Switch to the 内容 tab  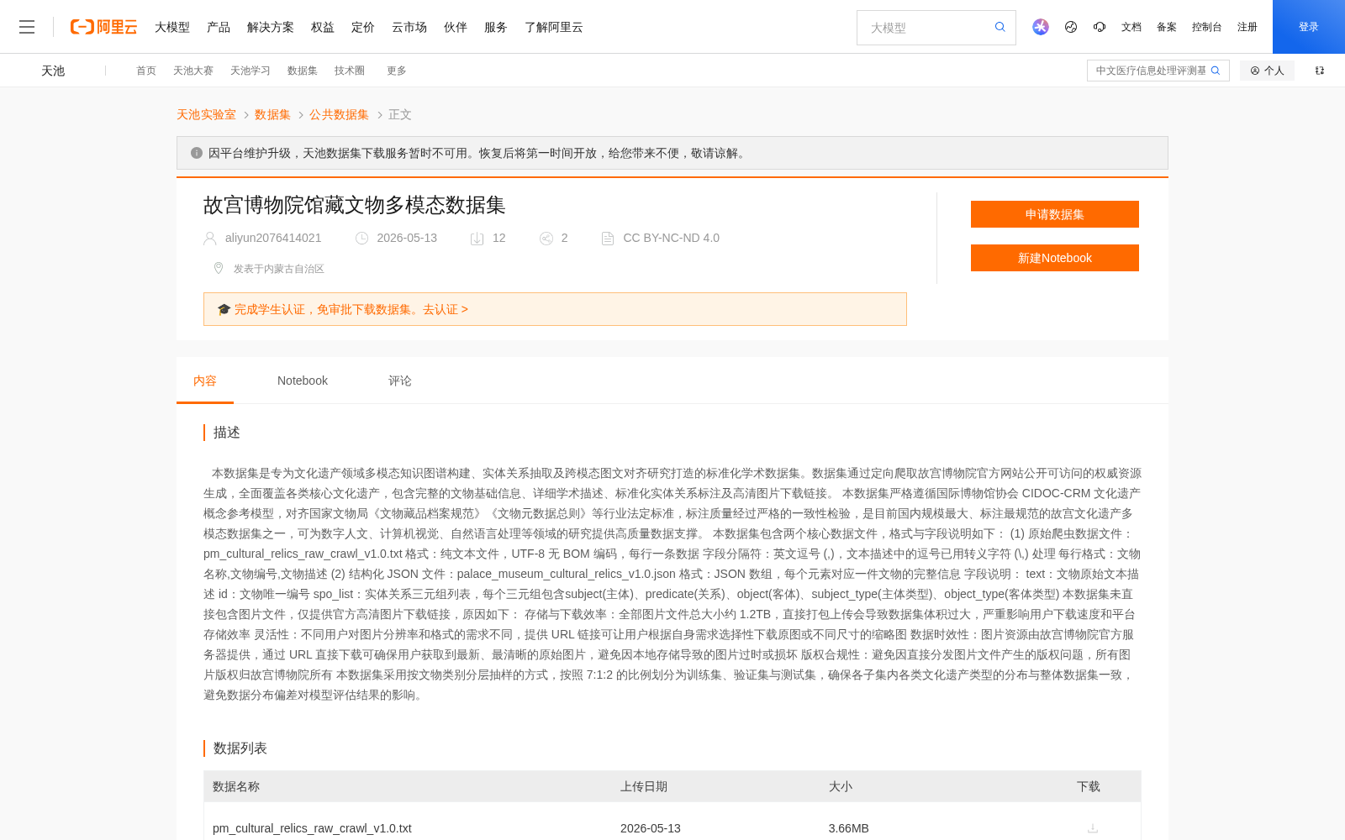coord(205,381)
